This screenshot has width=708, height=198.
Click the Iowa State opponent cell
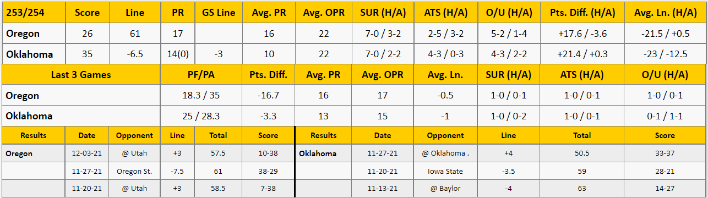445,171
